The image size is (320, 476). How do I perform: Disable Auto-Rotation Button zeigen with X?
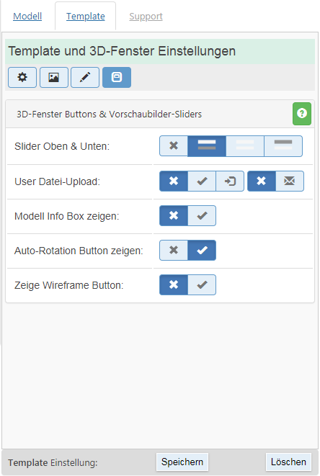coord(174,251)
